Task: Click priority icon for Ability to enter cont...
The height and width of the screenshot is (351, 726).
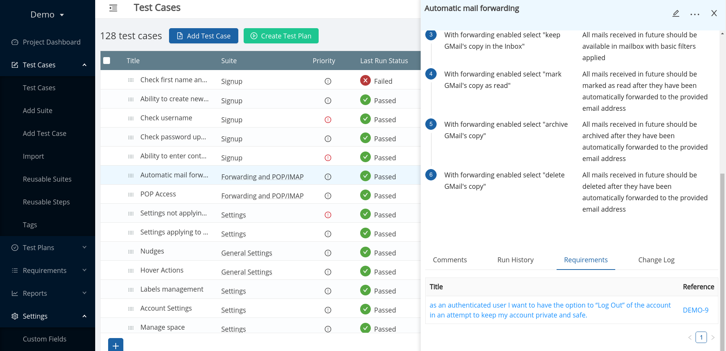Action: pos(328,158)
